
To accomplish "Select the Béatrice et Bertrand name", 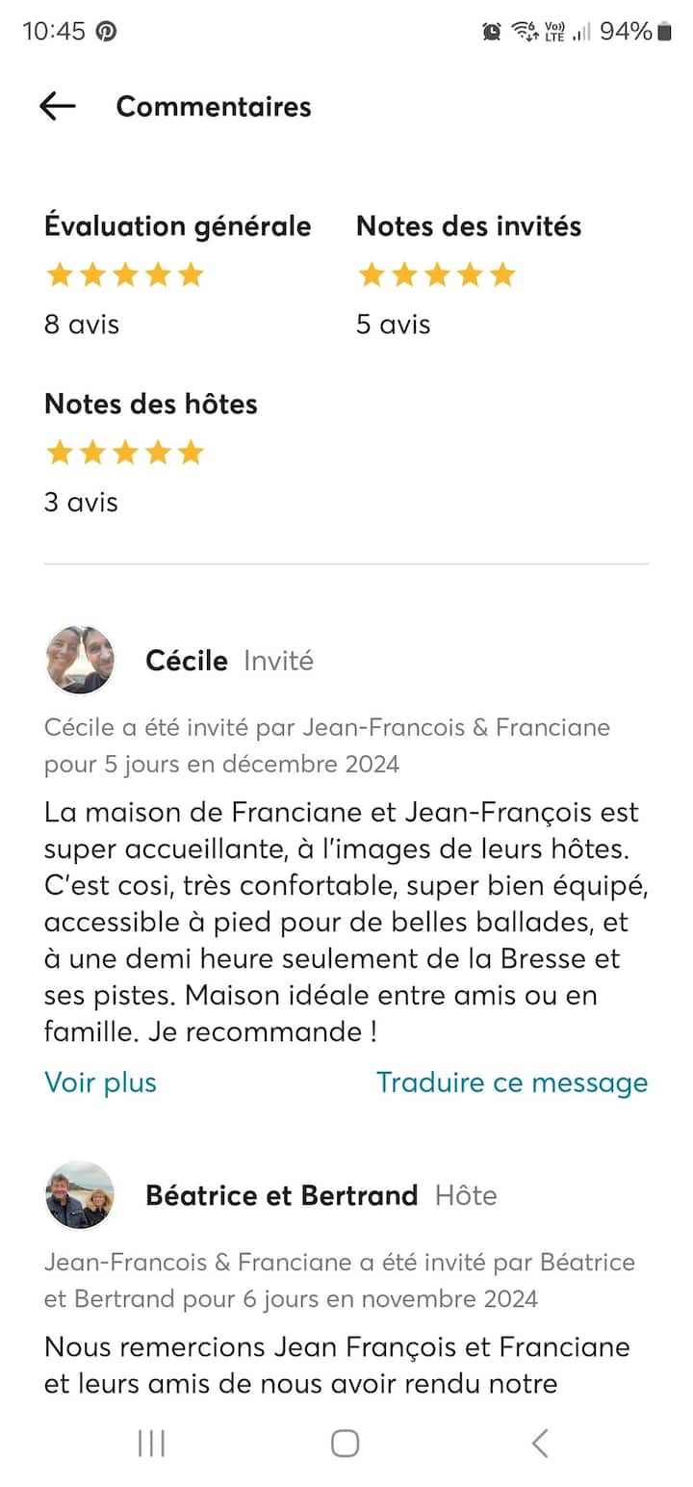I will pos(281,1195).
